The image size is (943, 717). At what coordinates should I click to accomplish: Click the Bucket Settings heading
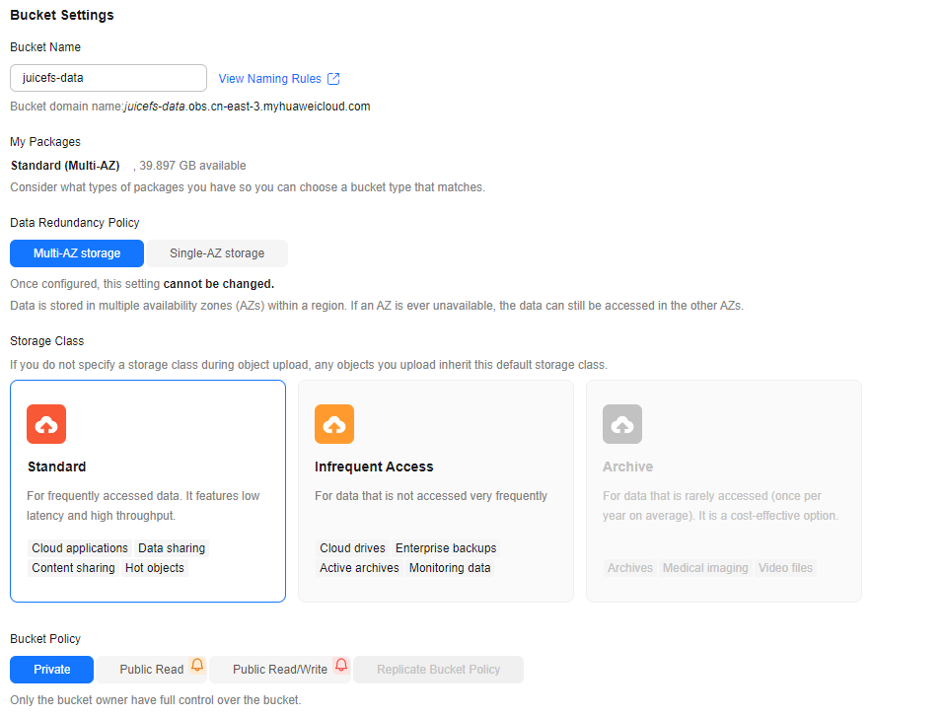62,15
